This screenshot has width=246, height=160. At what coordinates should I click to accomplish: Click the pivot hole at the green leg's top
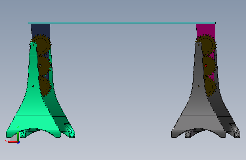click(x=33, y=45)
